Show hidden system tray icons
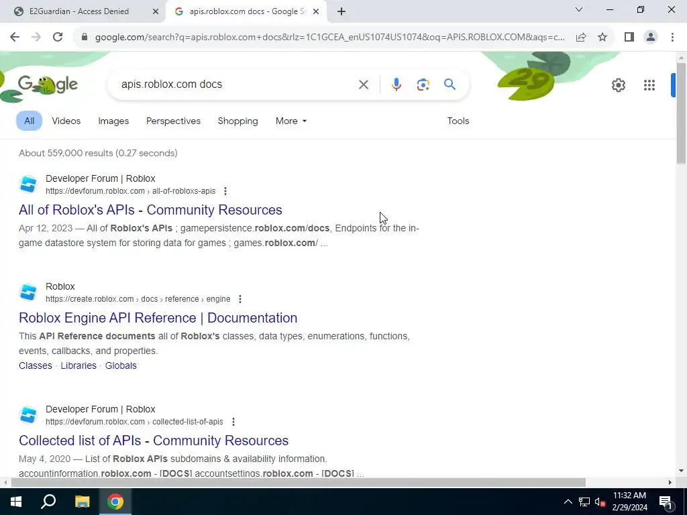The width and height of the screenshot is (687, 515). (x=568, y=502)
